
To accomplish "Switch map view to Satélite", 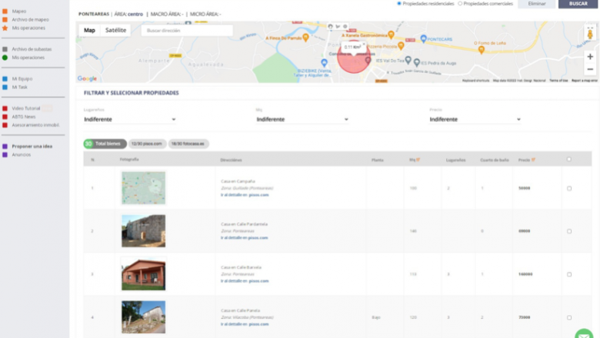I will click(116, 31).
